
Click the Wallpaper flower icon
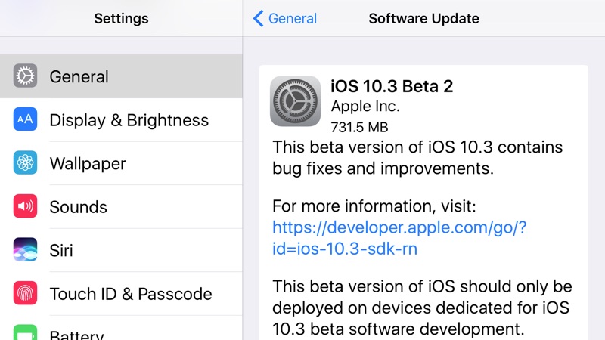point(25,163)
